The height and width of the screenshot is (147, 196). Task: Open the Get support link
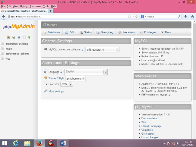click(x=148, y=134)
